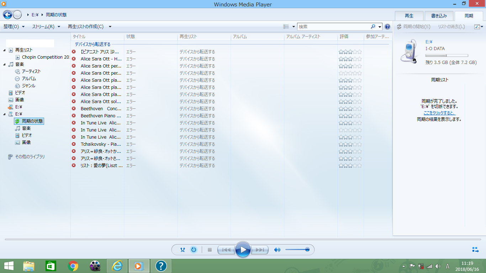Click the Previous track button

[x=226, y=250]
